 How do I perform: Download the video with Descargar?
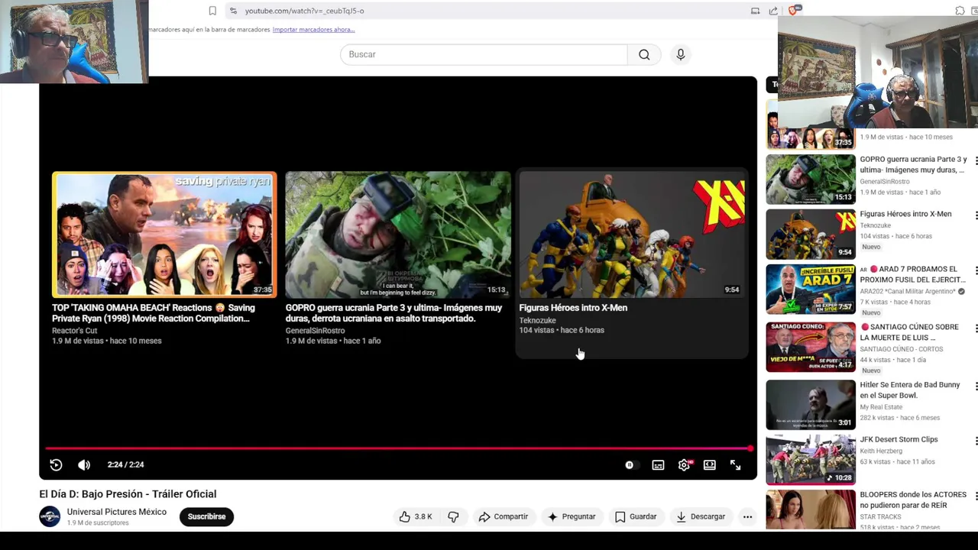(701, 516)
